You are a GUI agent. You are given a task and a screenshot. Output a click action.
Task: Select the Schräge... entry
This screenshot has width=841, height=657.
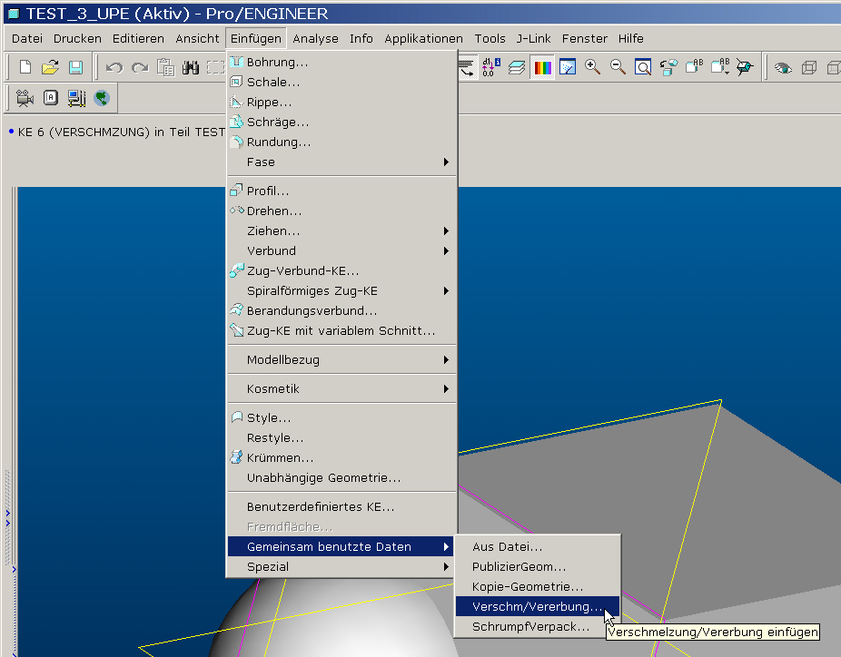341,123
